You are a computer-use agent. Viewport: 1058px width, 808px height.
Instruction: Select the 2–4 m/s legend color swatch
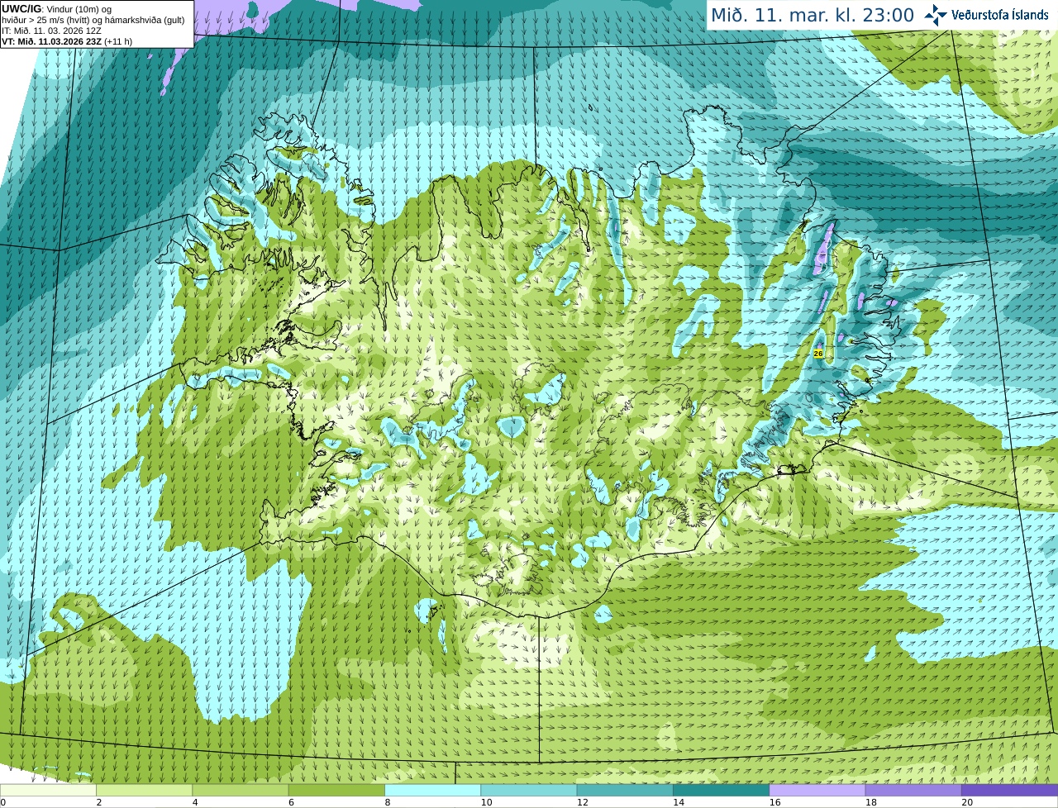144,791
